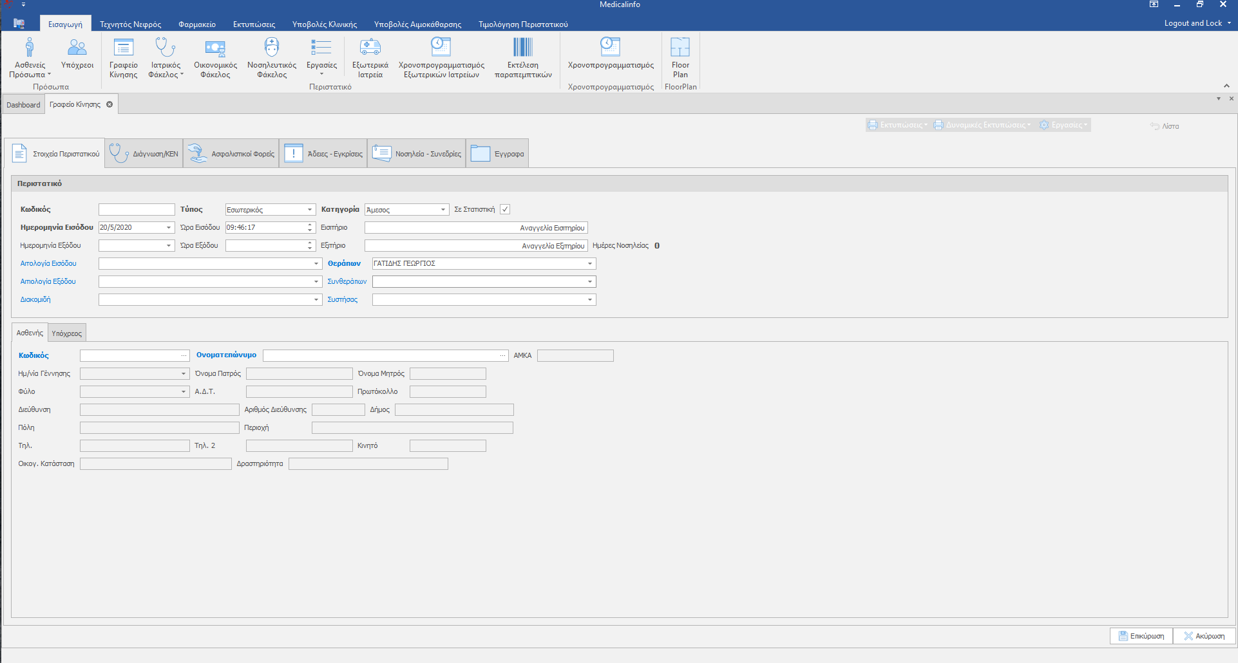Switch to the Φαρμακείο ribbon tab

coord(197,24)
